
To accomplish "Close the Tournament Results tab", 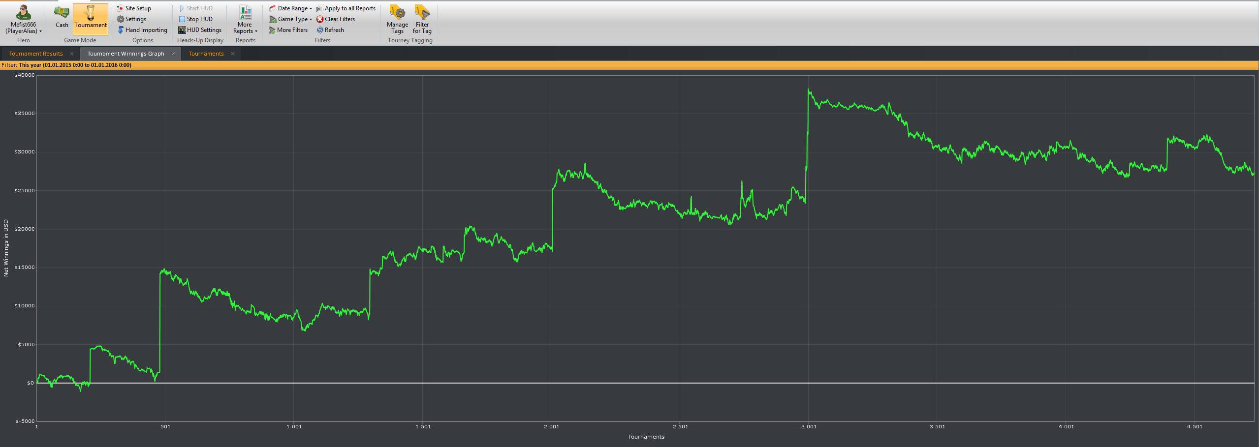I will 72,54.
